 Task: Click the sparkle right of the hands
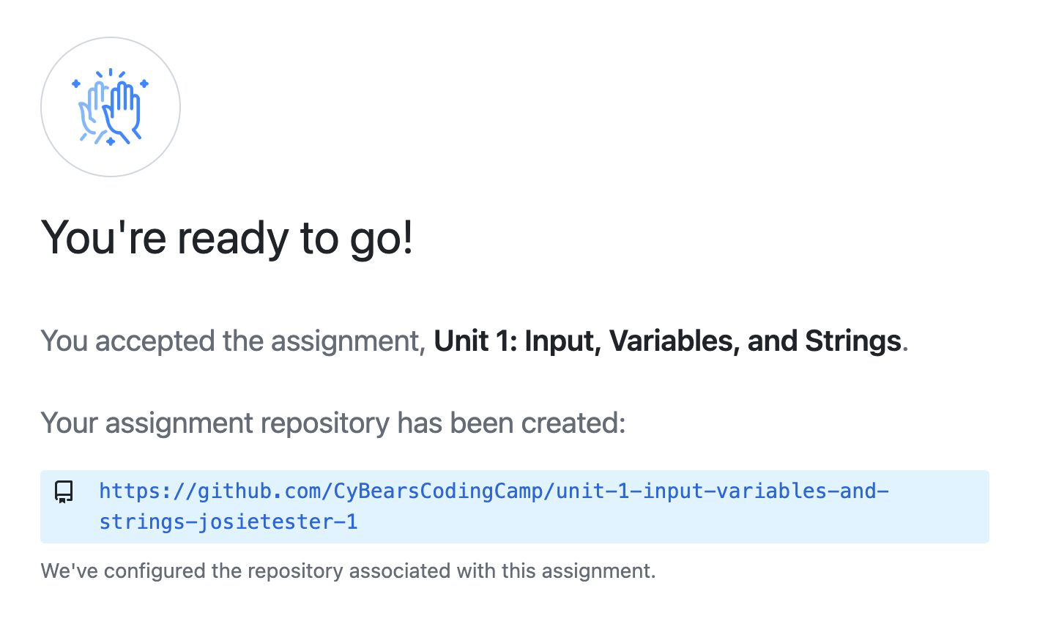[144, 84]
